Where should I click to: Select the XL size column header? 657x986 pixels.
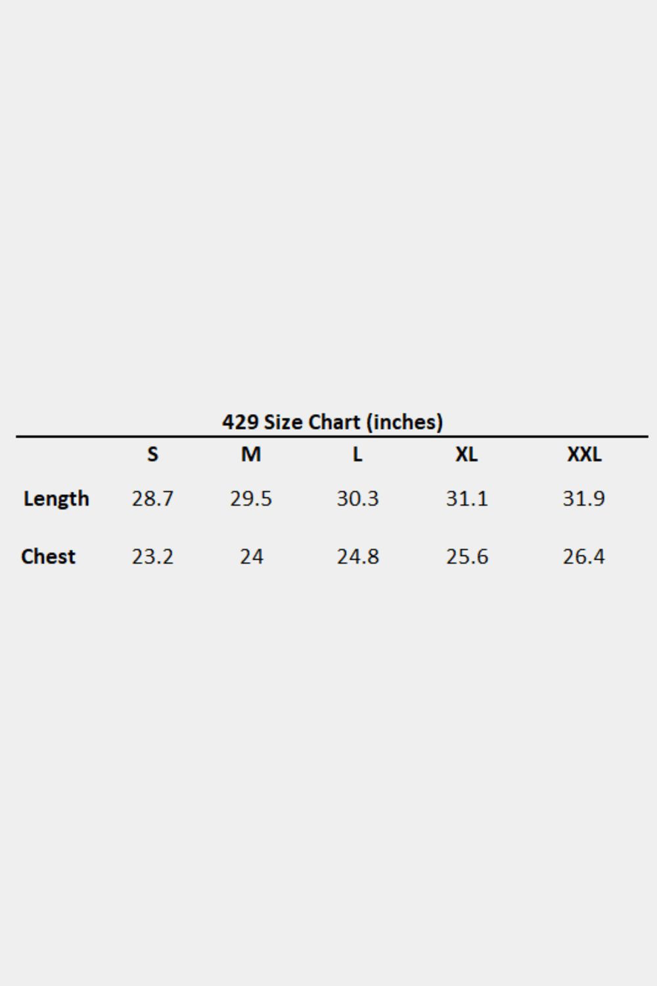(466, 454)
